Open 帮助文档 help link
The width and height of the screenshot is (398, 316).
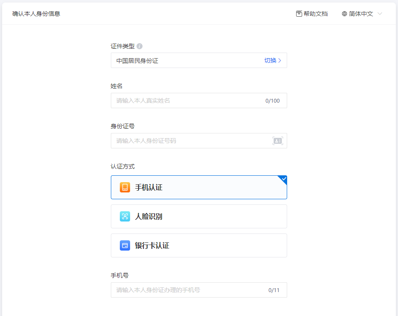click(x=315, y=14)
